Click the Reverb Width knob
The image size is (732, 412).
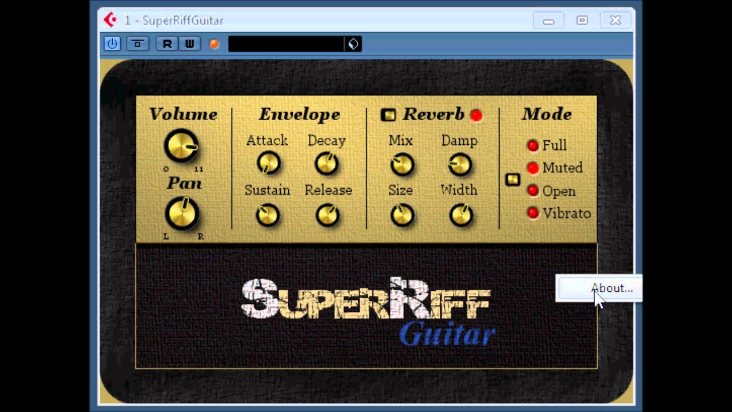pyautogui.click(x=461, y=215)
